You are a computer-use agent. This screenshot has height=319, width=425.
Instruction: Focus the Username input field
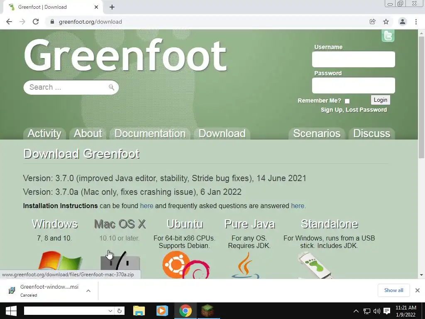coord(354,59)
